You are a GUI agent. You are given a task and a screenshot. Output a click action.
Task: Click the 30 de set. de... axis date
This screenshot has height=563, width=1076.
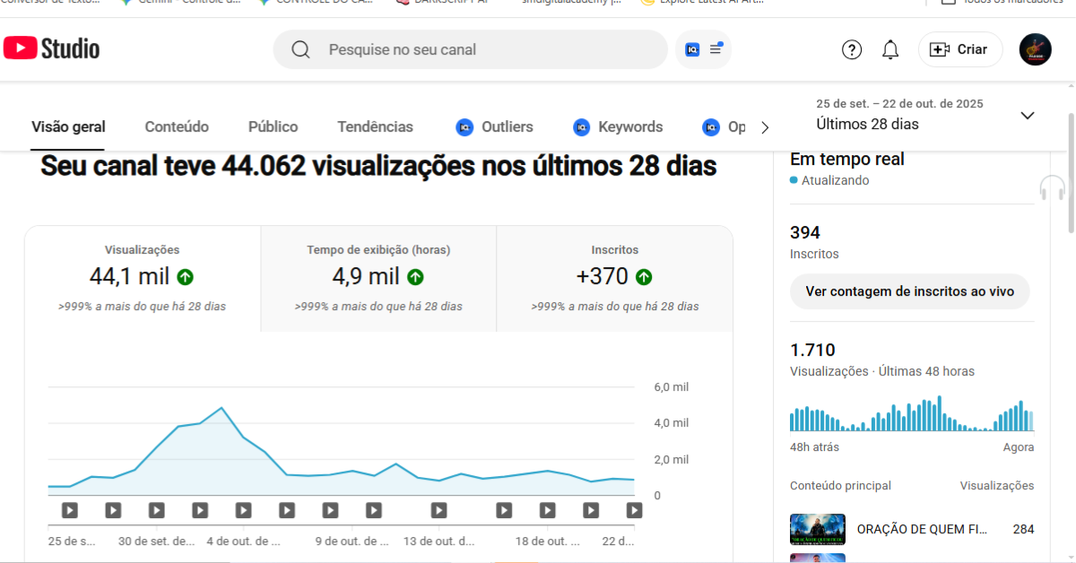(x=157, y=541)
